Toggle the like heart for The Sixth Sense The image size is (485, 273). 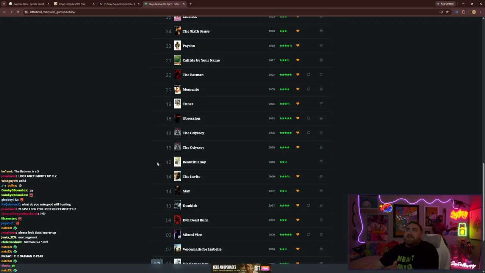click(298, 31)
